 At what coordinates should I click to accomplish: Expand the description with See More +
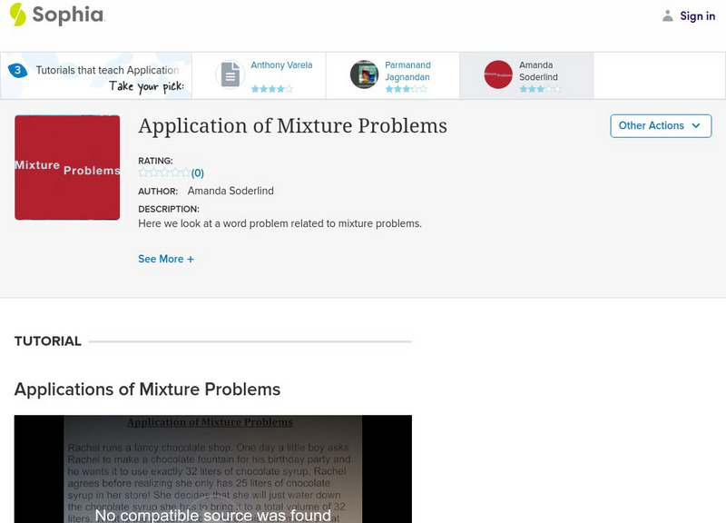(x=166, y=260)
